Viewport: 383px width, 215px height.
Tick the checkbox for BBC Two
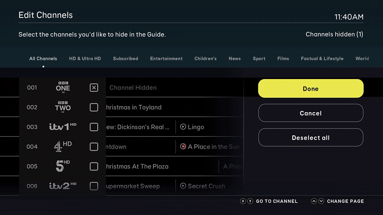(x=94, y=107)
